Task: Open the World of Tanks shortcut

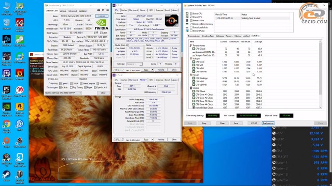Action: [x=20, y=177]
